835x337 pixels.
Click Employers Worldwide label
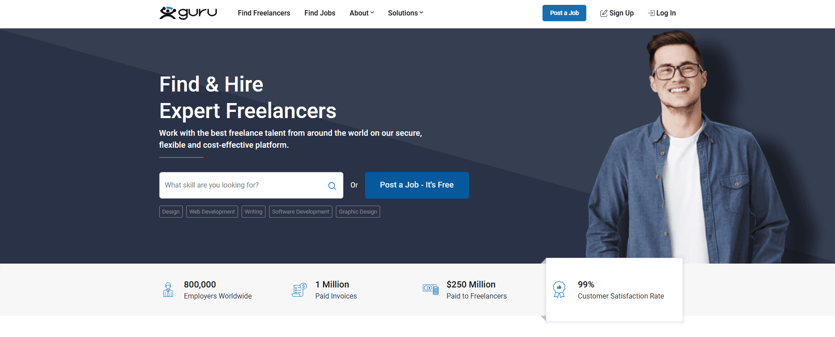pos(218,296)
